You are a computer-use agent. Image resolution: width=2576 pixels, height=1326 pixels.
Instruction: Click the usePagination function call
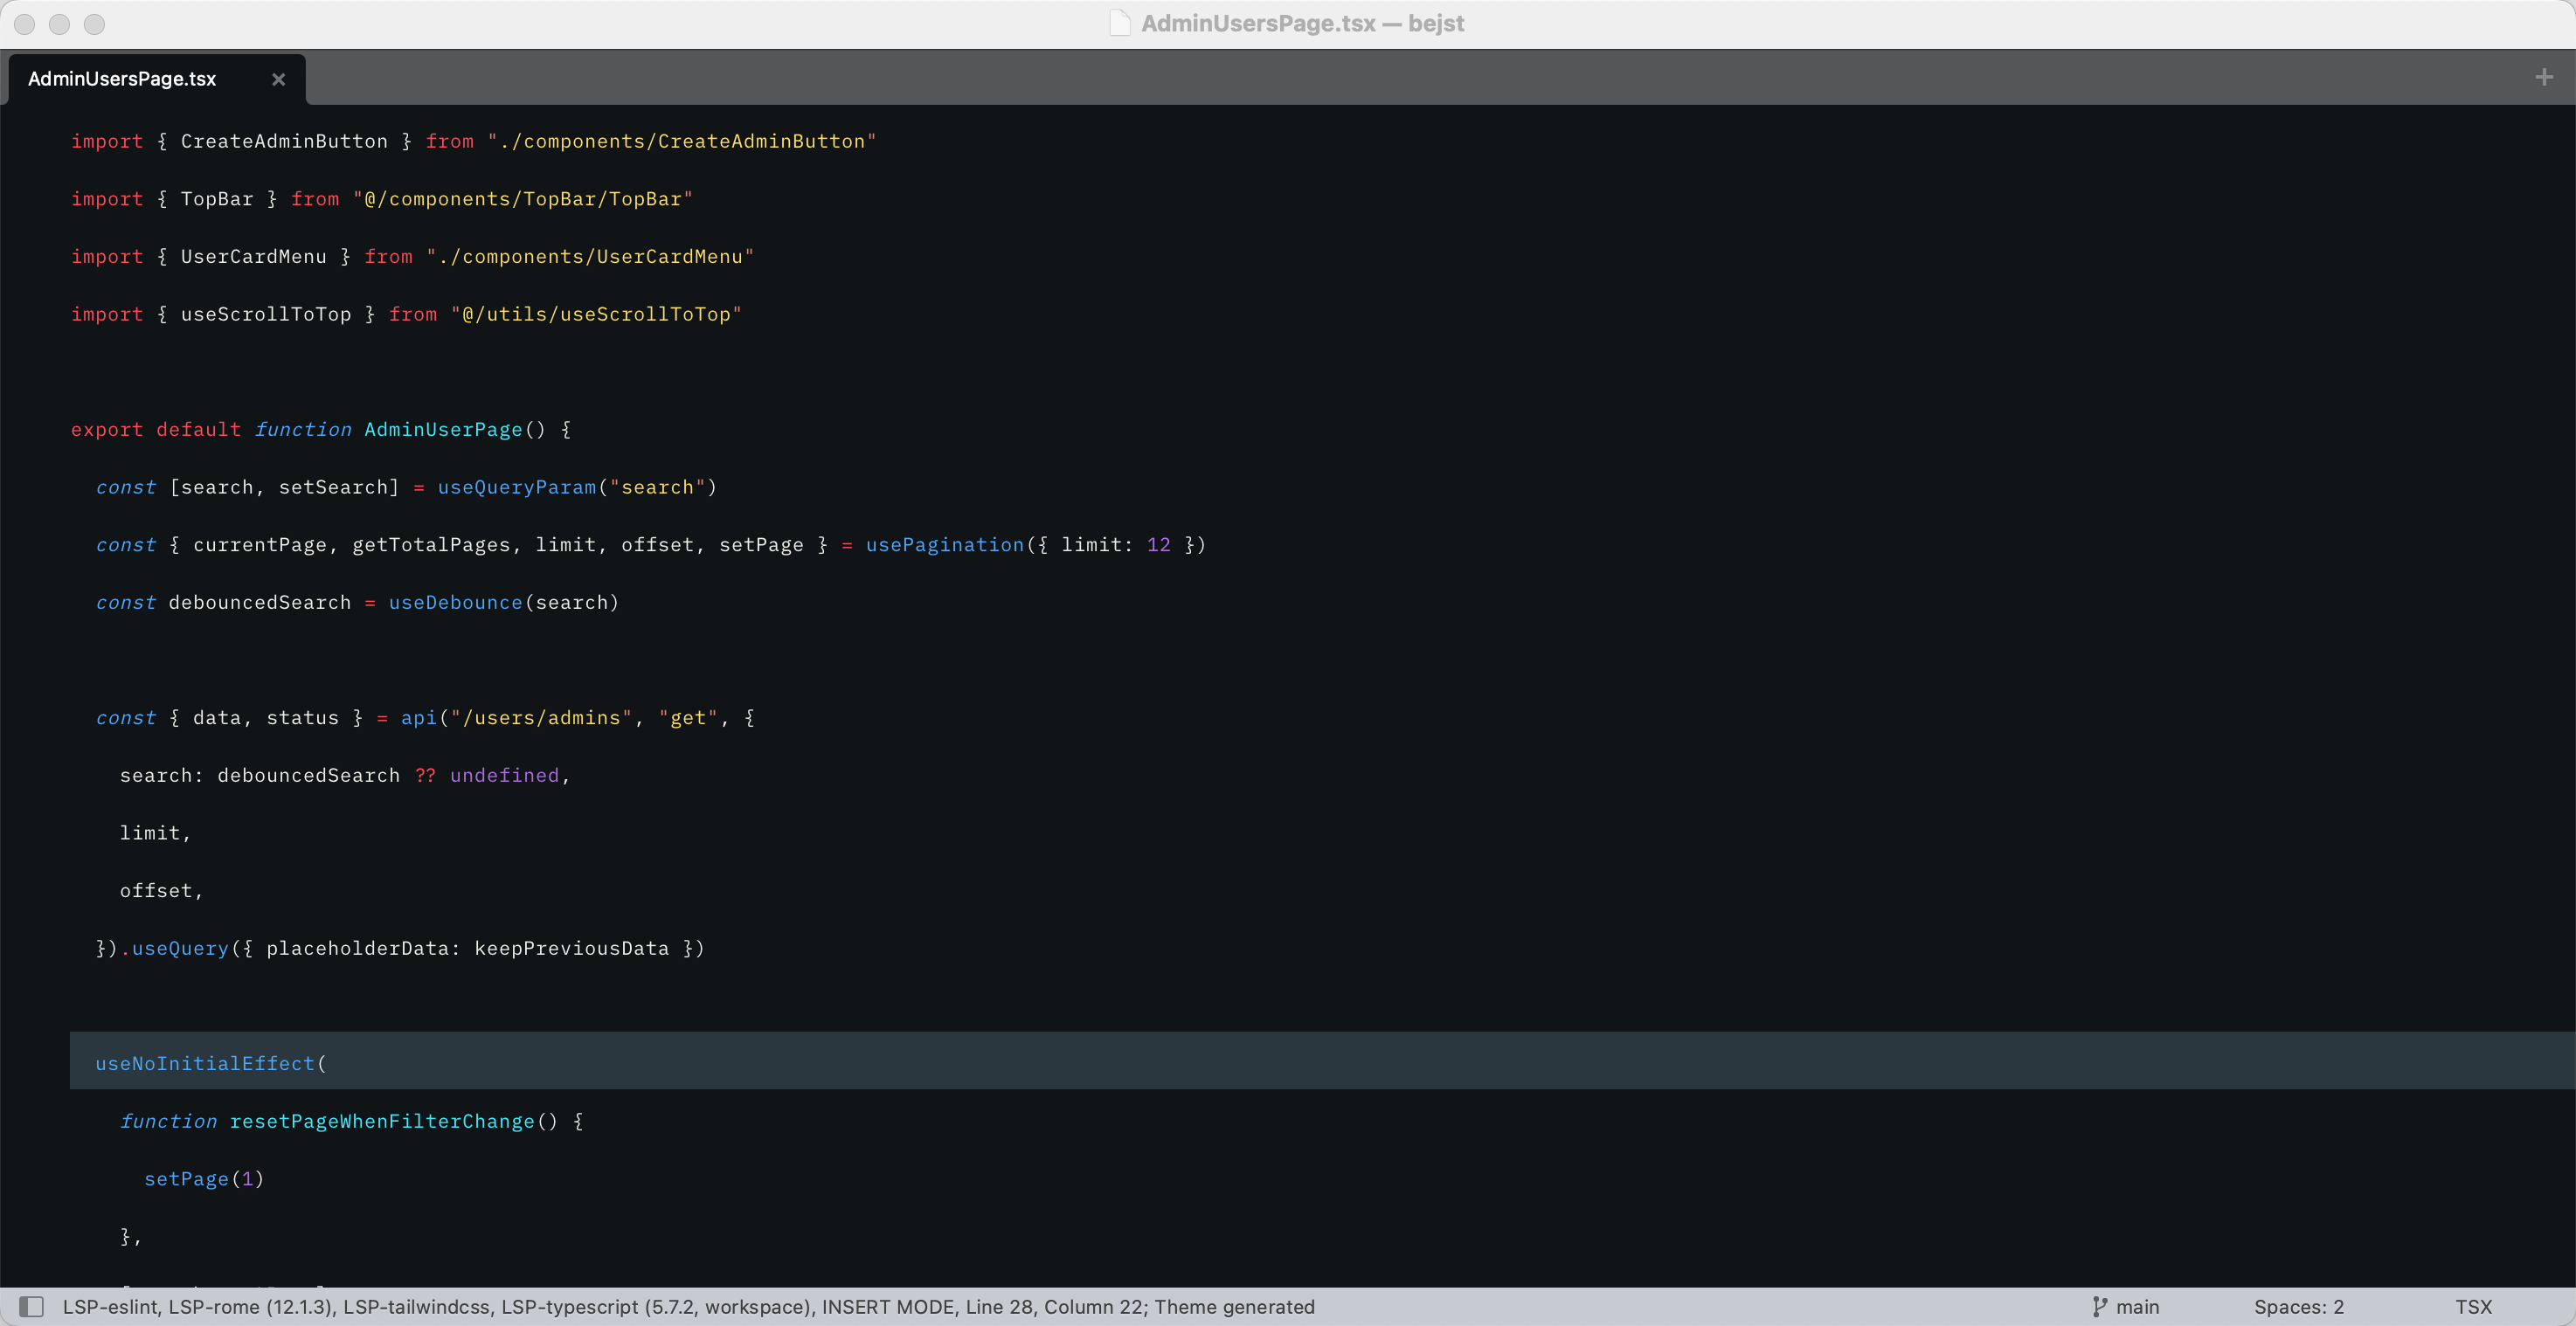945,545
